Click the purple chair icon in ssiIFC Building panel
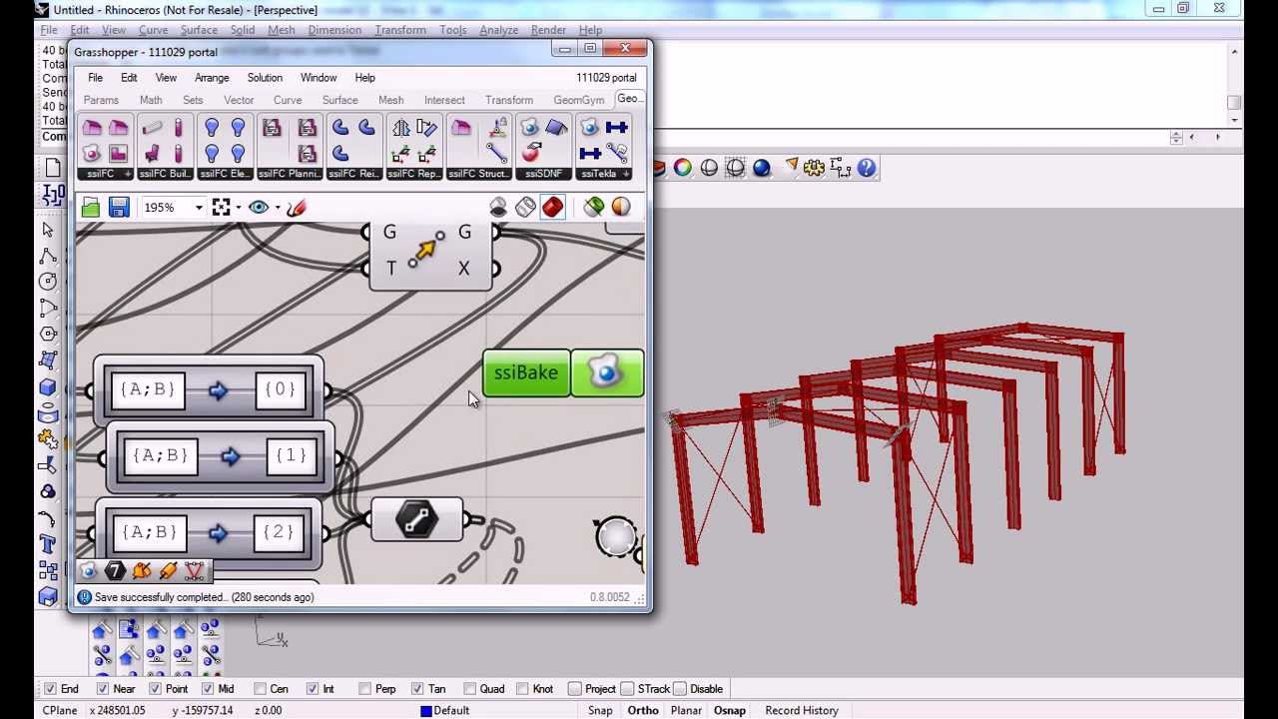This screenshot has width=1278, height=719. tap(152, 154)
